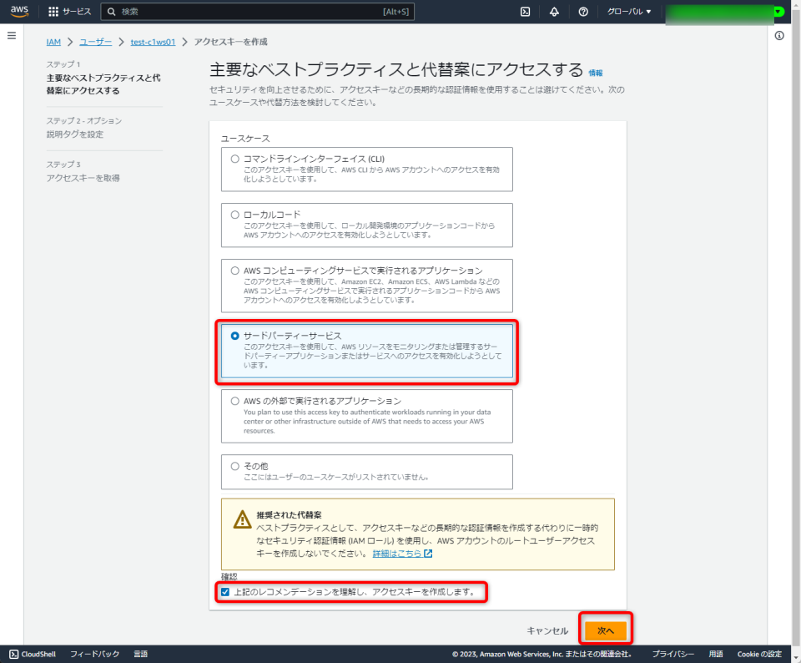Open the help question mark icon
This screenshot has width=801, height=663.
[x=582, y=12]
